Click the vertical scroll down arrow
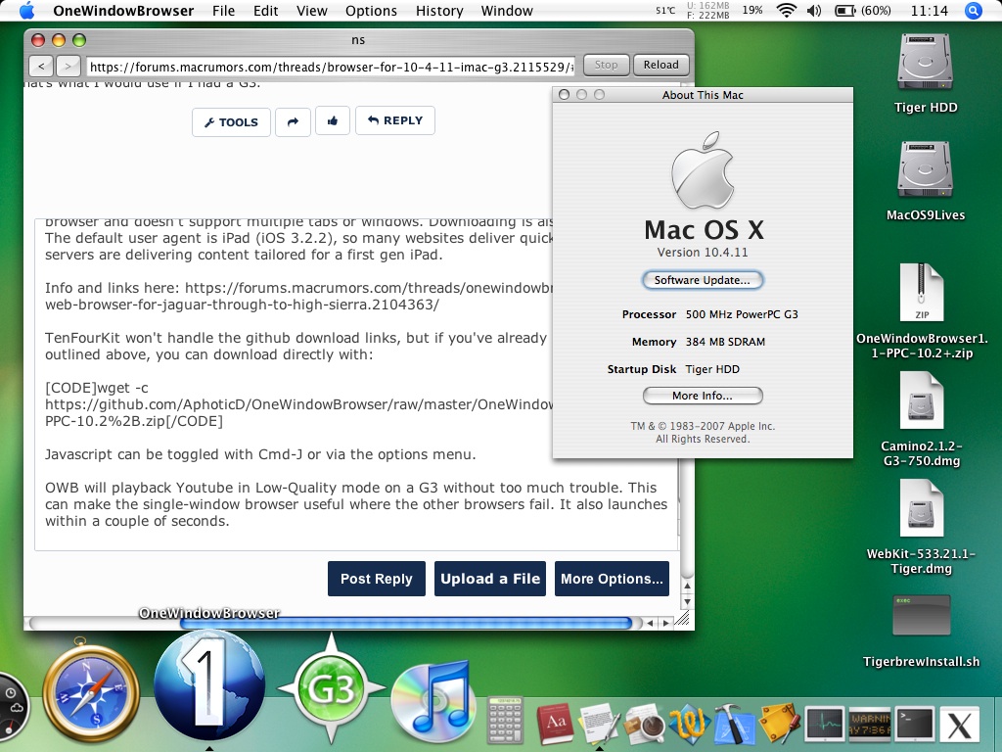Image resolution: width=1002 pixels, height=752 pixels. 687,602
